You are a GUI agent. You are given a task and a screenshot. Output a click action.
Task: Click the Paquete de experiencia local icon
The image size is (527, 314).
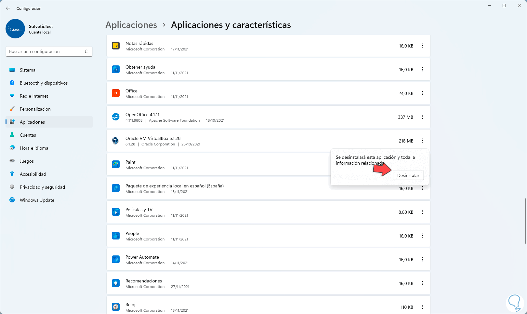[x=116, y=188]
